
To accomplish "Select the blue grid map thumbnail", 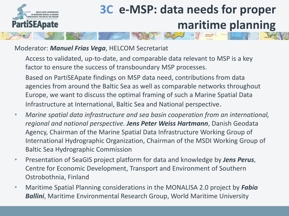I will [x=243, y=36].
